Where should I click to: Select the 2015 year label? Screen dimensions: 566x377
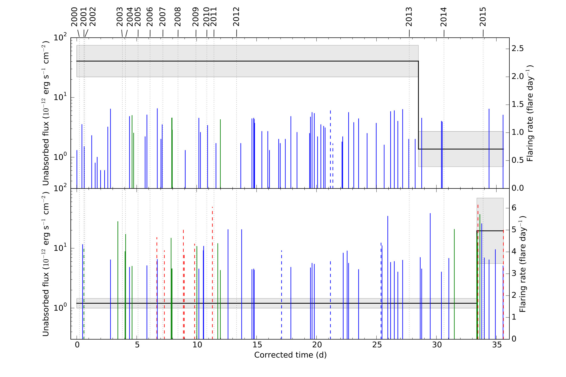pyautogui.click(x=483, y=17)
